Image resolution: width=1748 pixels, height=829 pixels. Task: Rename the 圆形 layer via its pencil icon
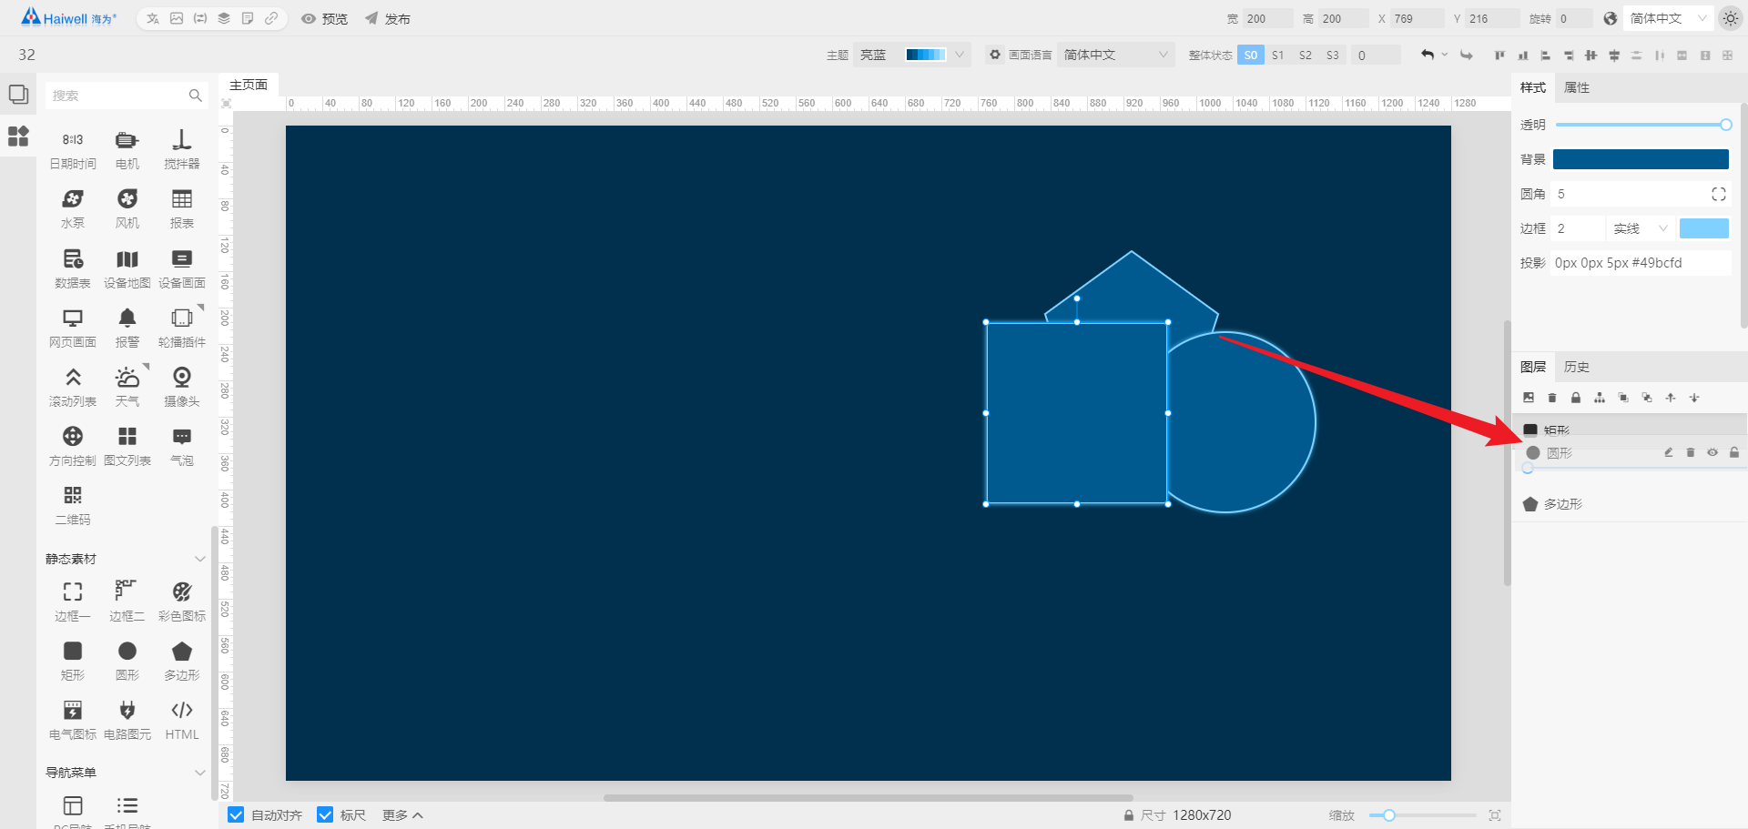tap(1669, 452)
